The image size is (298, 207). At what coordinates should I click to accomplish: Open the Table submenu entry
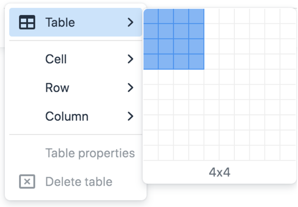point(60,22)
